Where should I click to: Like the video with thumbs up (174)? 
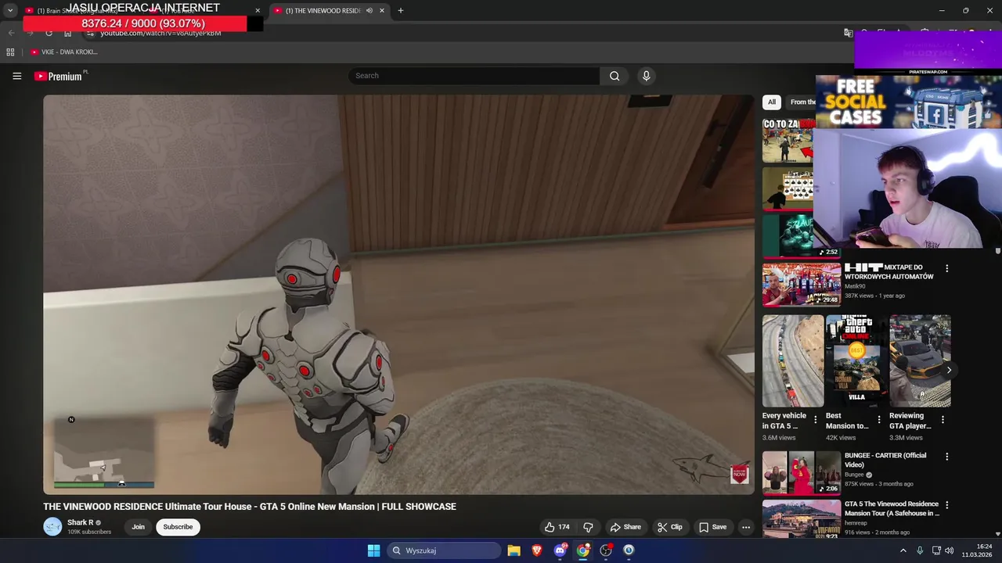(557, 527)
